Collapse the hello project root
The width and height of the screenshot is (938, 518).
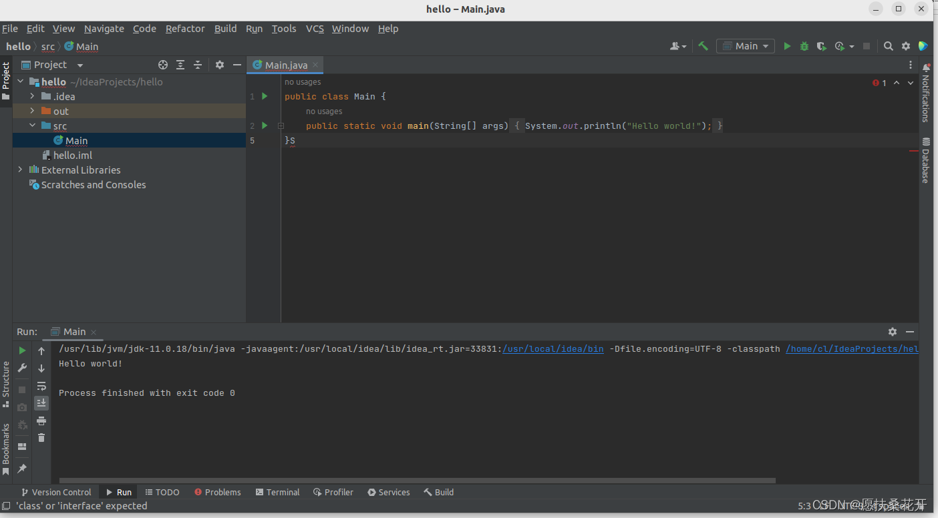click(20, 81)
